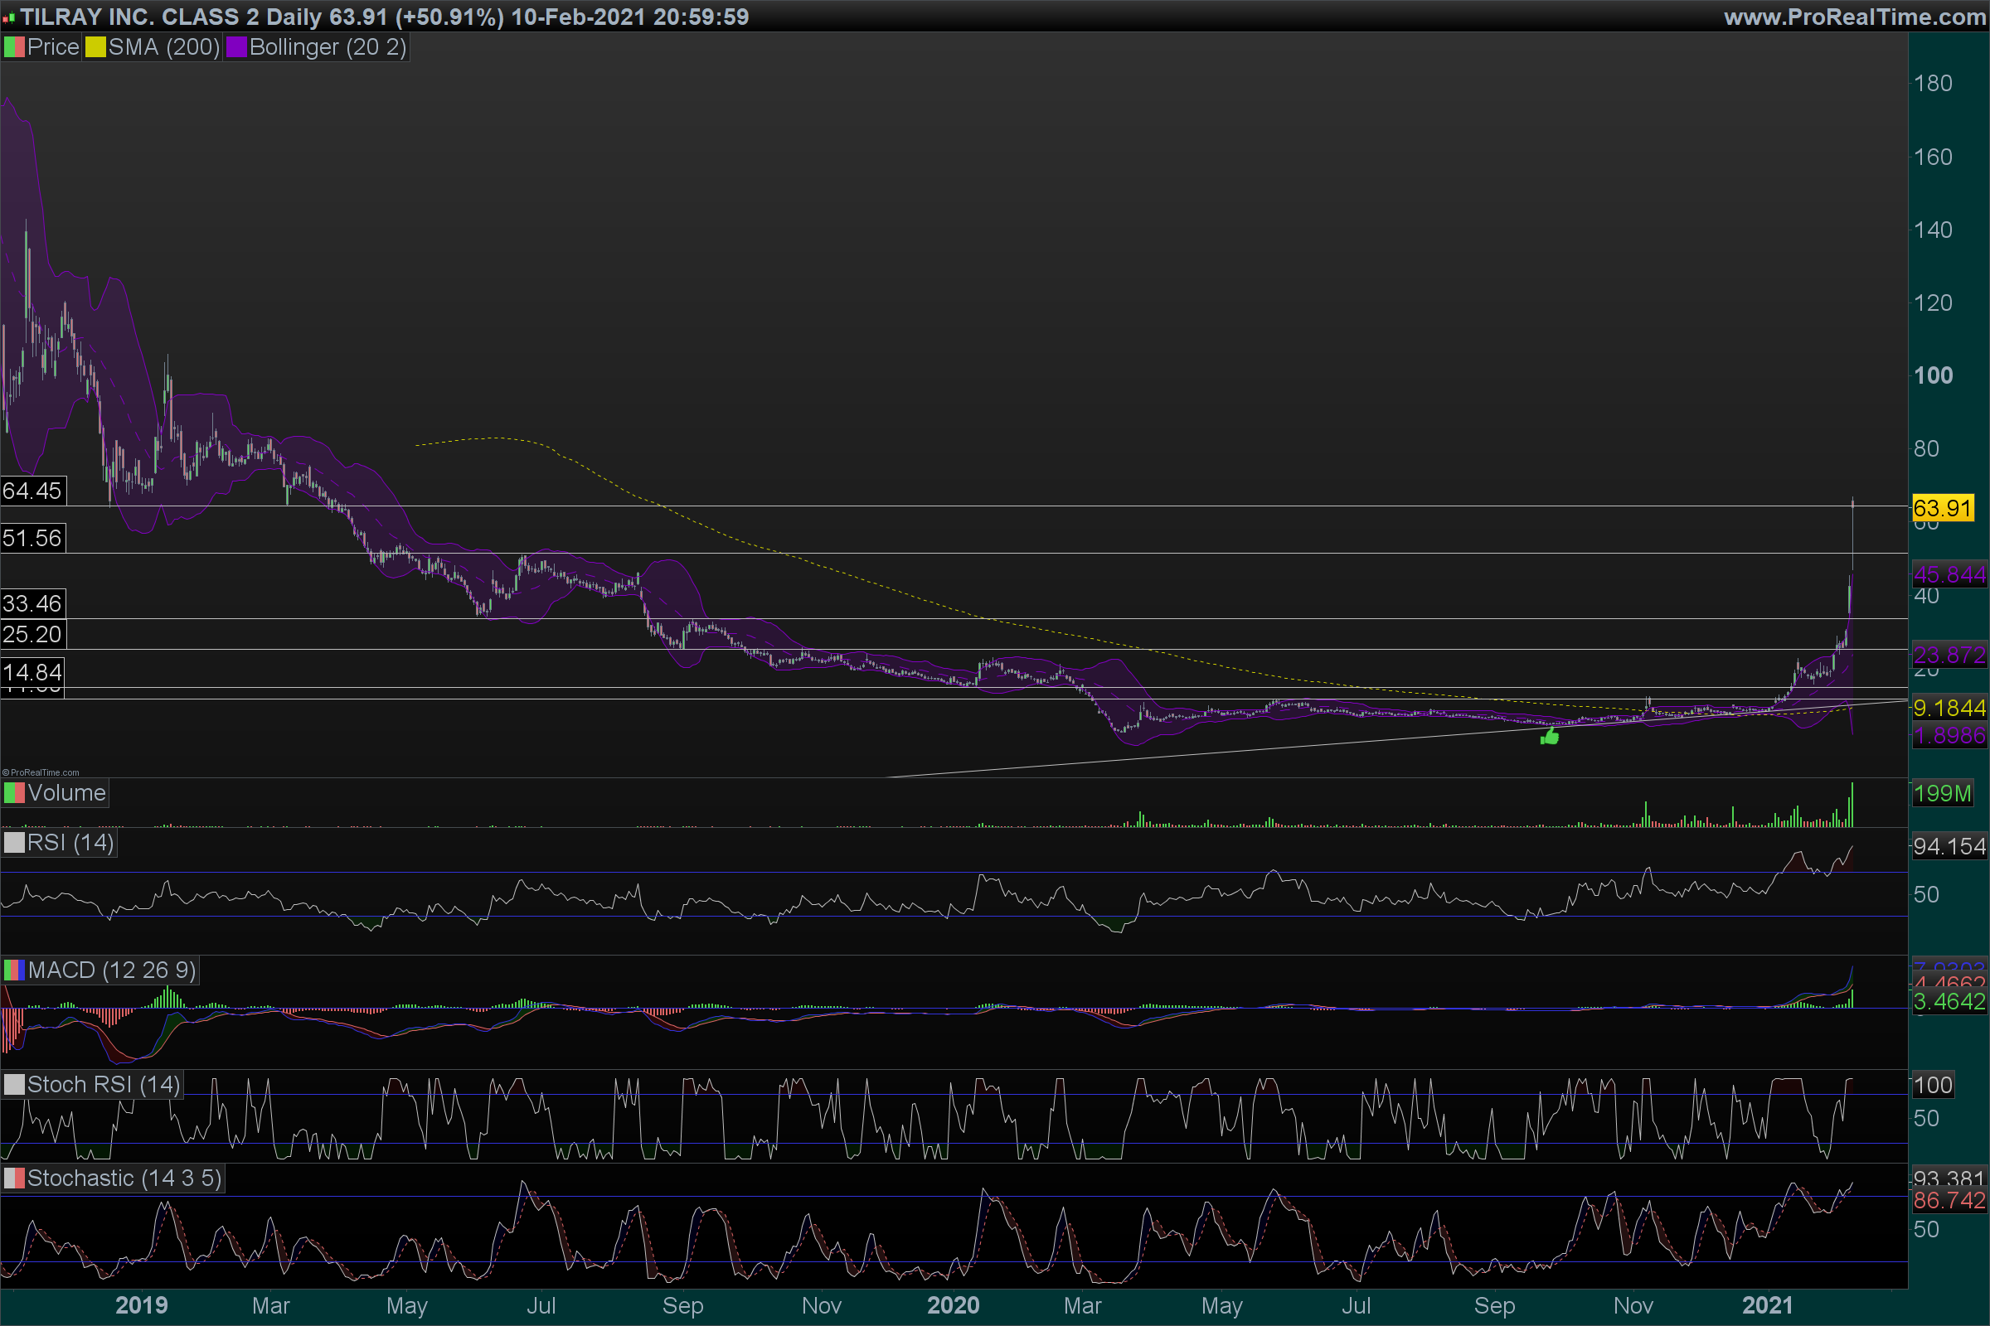Click the green thumbs-up marker icon
The width and height of the screenshot is (1990, 1326).
[x=1549, y=738]
